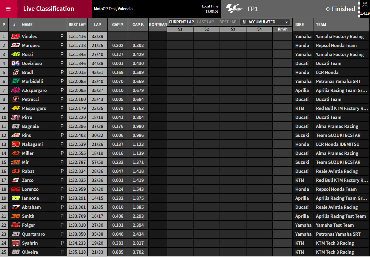
Task: Click rider number 21 badge for Morbidelli
Action: point(16,81)
